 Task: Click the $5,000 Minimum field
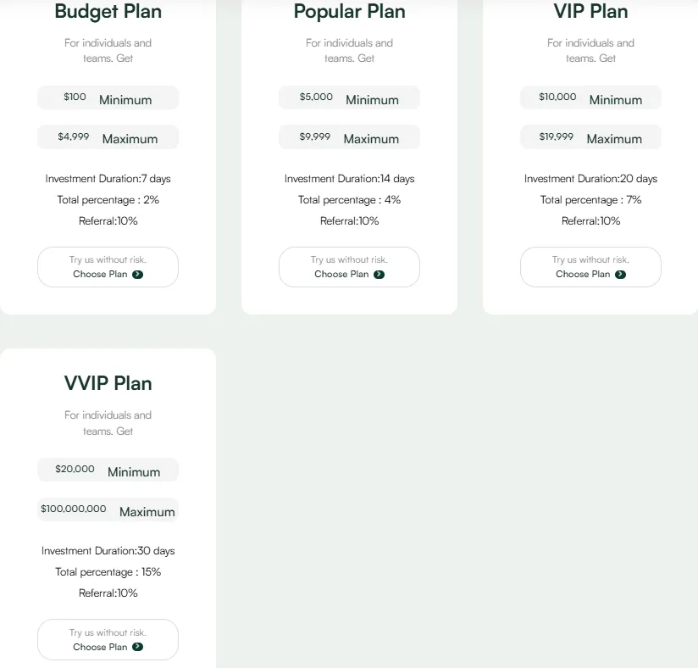(x=349, y=98)
